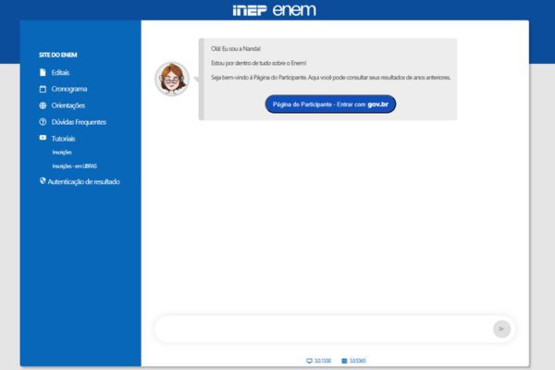Screen dimensions: 555x370
Task: Select Tutoriais in sidebar
Action: click(63, 139)
